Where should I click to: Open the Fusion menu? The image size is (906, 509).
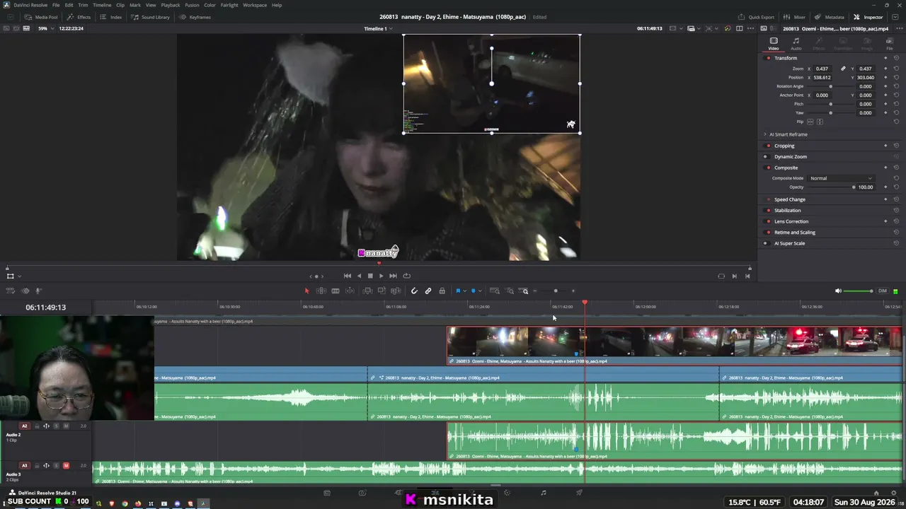click(x=192, y=5)
